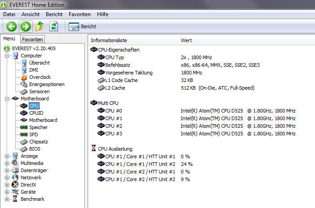Click the computer icon beside Übersicht
The height and width of the screenshot is (208, 315).
pyautogui.click(x=24, y=63)
